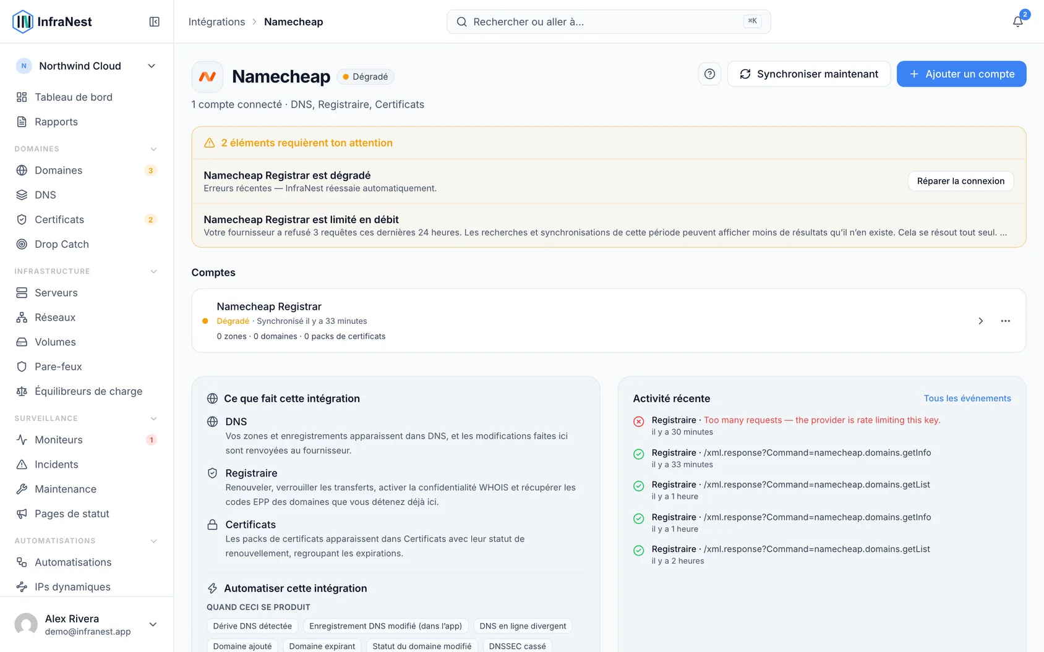
Task: Click the search magnifier icon
Action: click(461, 22)
